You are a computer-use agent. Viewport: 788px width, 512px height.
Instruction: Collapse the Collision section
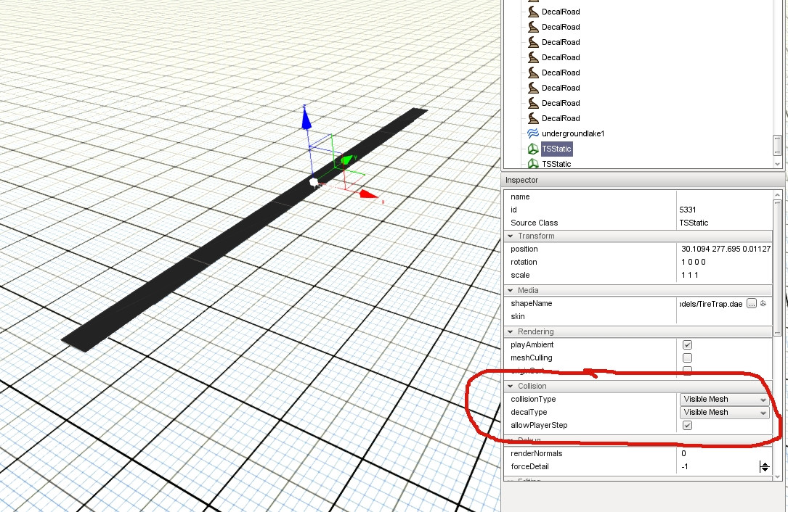pos(511,386)
